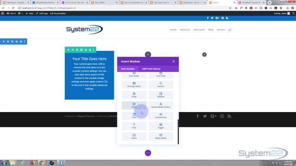Viewport: 296px width, 166px height.
Task: Save blue section to library
Action: 17,41
